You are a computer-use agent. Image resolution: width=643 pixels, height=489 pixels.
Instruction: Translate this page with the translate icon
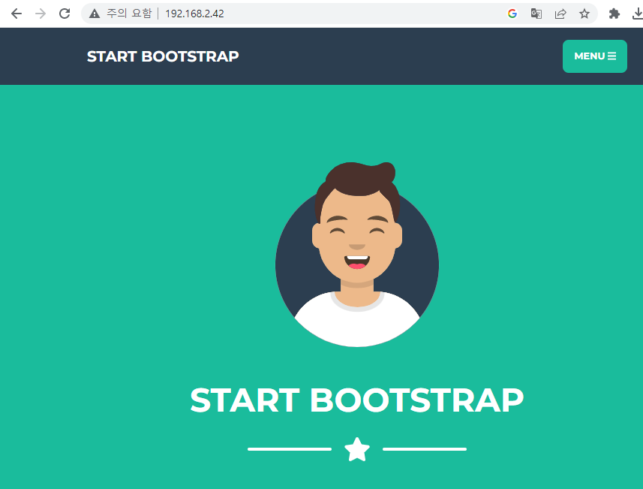pyautogui.click(x=536, y=14)
